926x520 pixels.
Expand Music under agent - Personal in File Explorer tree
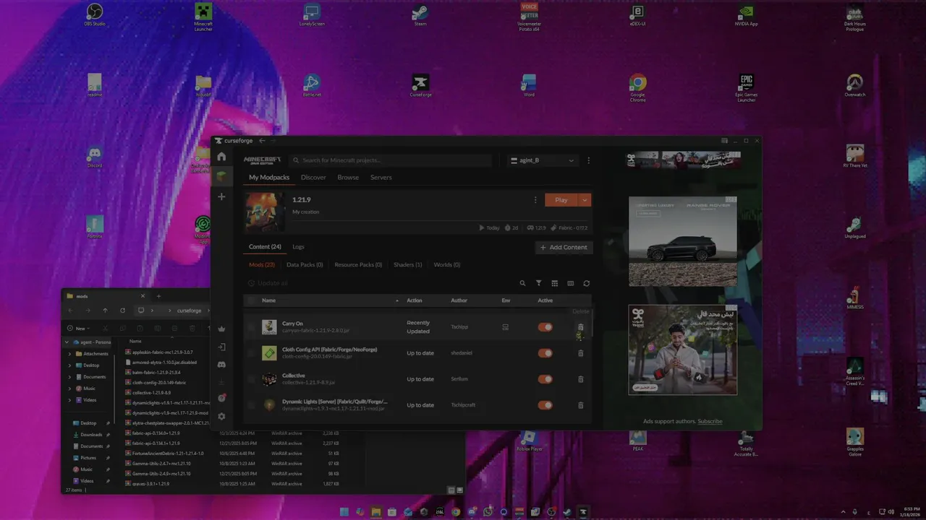70,389
